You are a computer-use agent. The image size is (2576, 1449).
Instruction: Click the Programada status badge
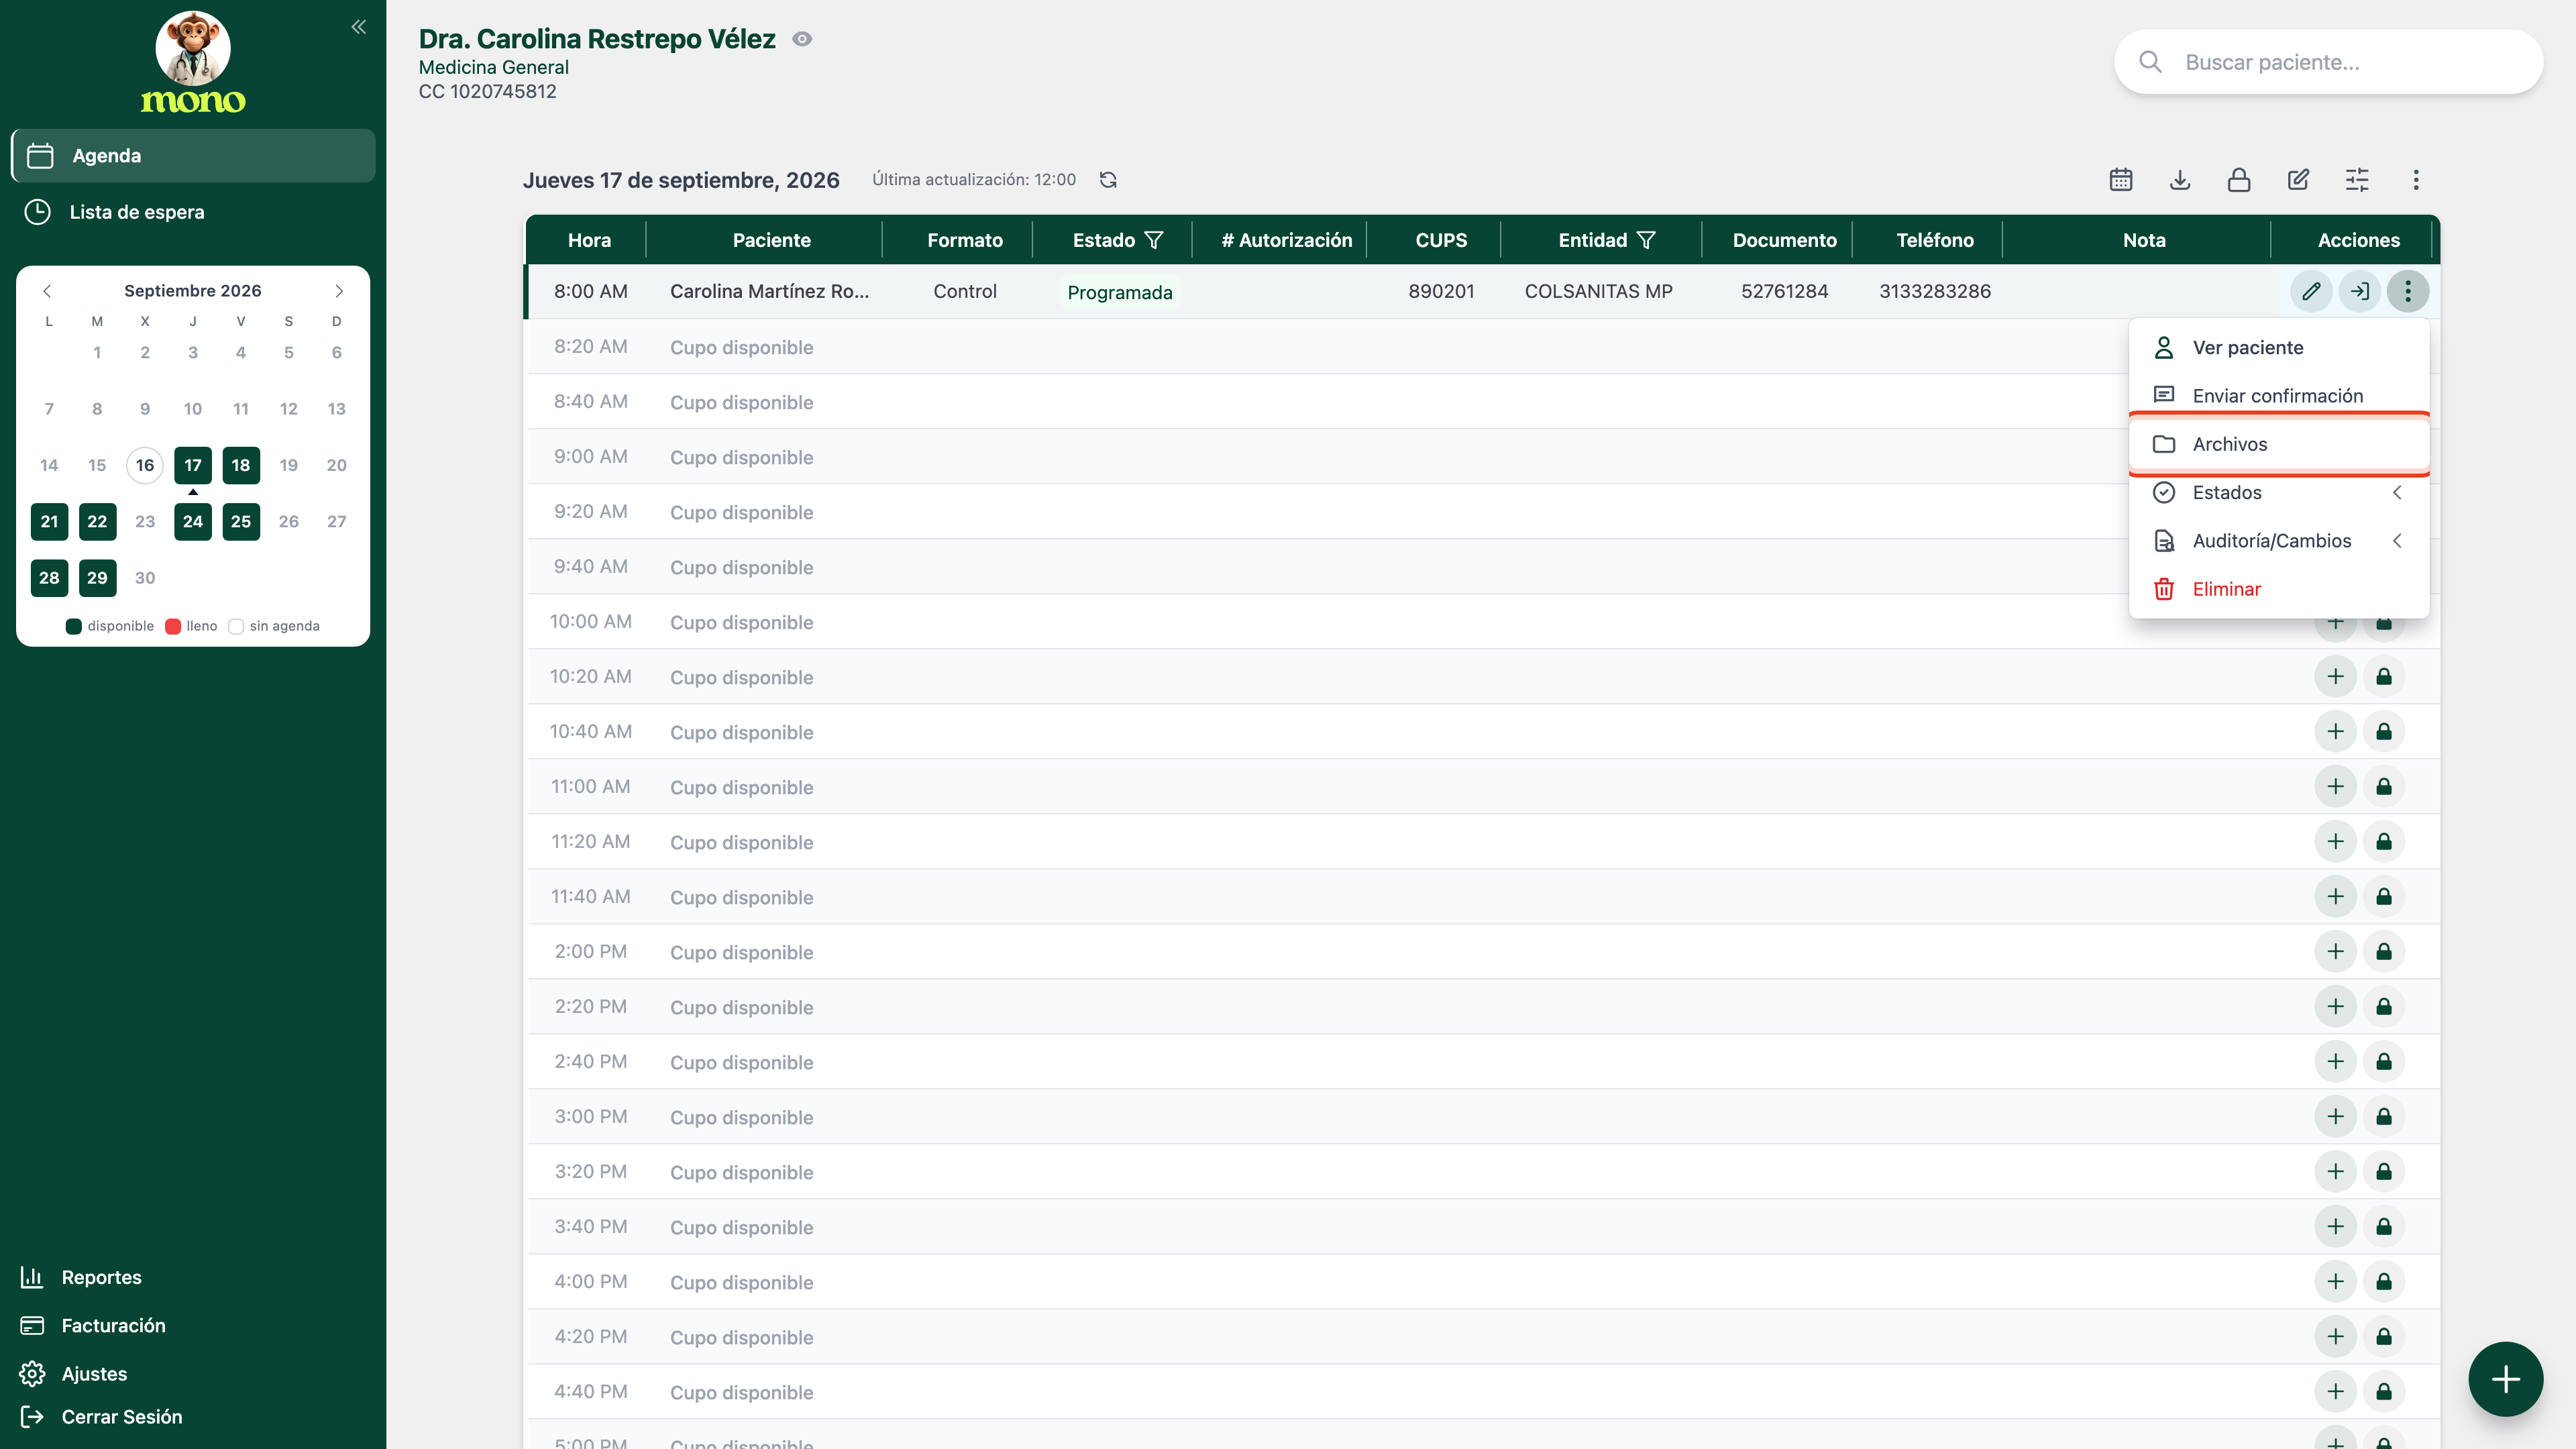pos(1120,292)
